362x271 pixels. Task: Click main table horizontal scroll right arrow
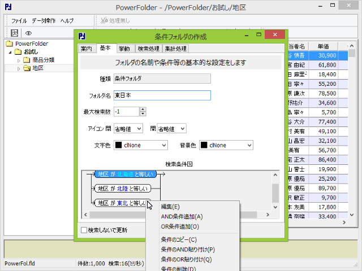pos(344,222)
